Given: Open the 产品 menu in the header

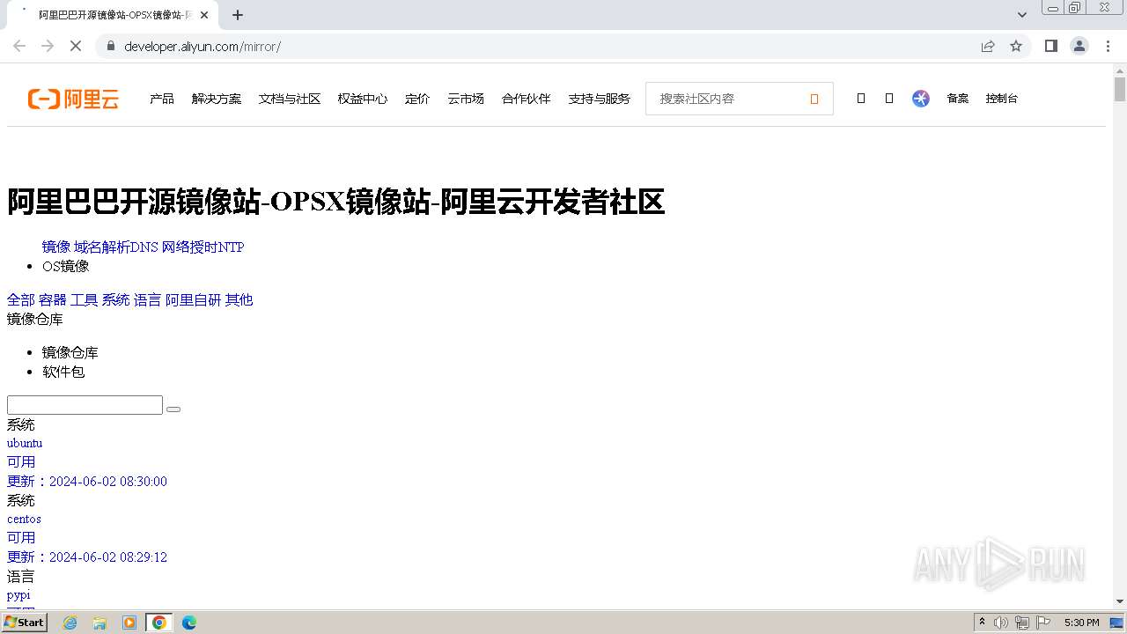Looking at the screenshot, I should (162, 99).
